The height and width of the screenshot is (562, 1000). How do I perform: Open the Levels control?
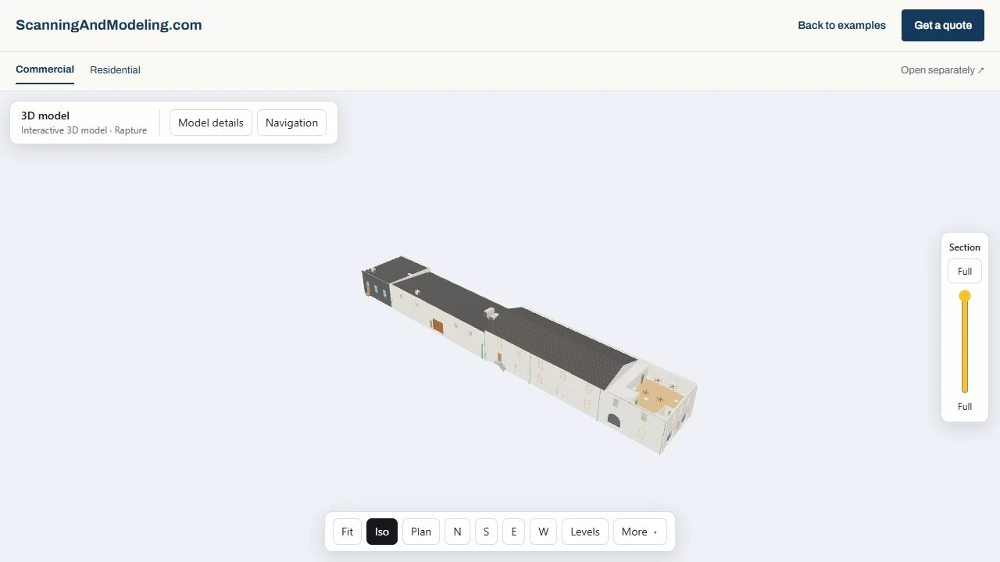coord(585,532)
